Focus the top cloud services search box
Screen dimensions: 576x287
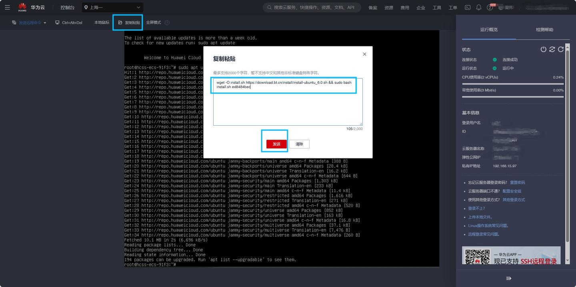click(312, 7)
